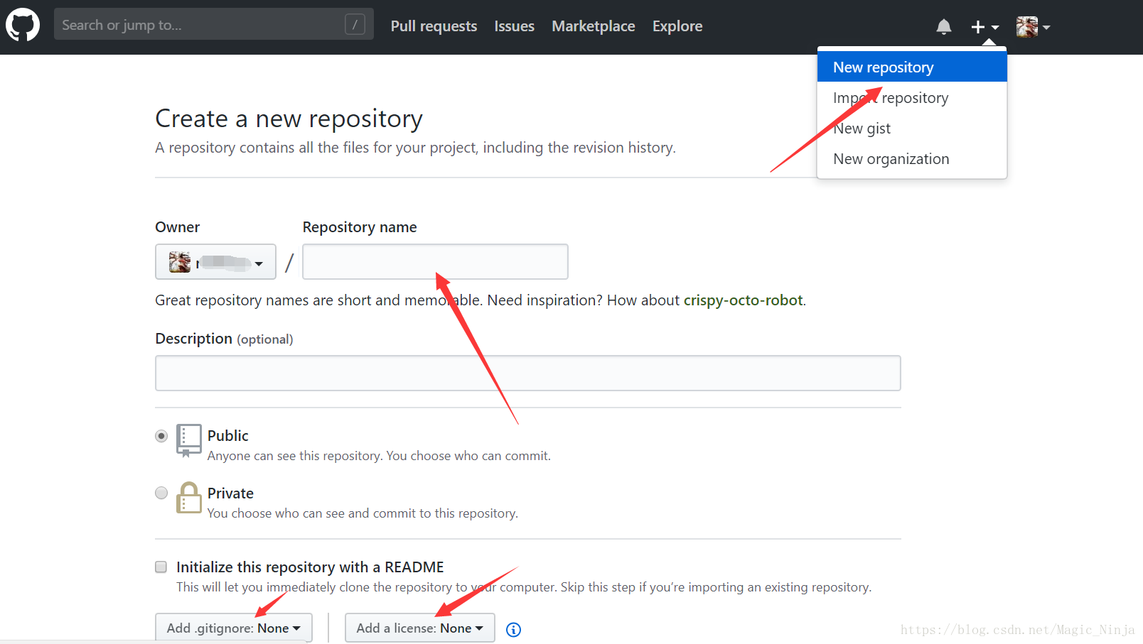Click the Public repository book icon
This screenshot has height=644, width=1143.
pyautogui.click(x=188, y=440)
